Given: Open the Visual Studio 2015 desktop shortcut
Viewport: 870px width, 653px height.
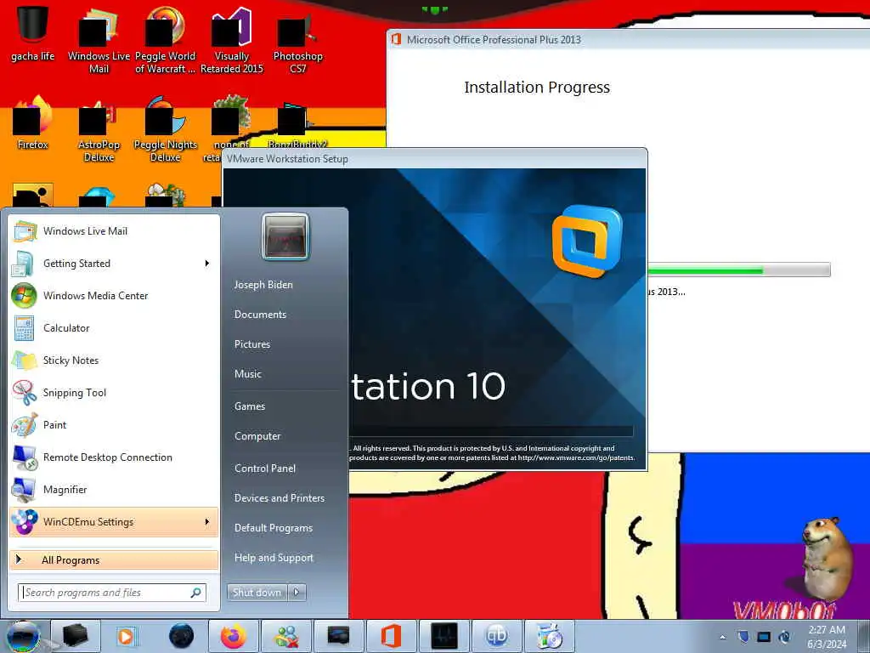Looking at the screenshot, I should 232,40.
